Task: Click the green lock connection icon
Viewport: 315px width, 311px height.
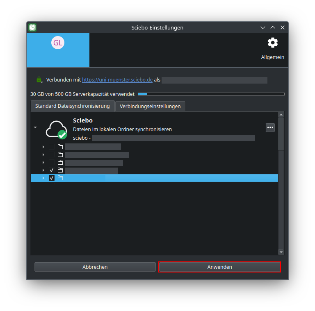Action: (39, 79)
